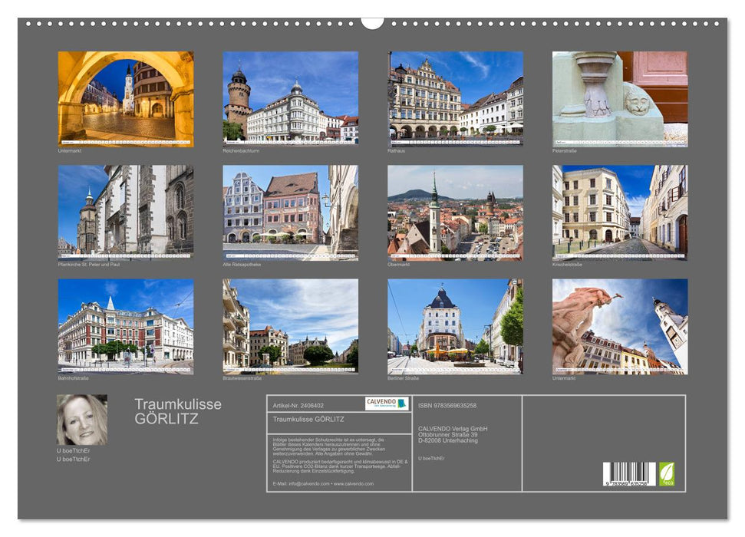Click the Berliner Straße caption
Image resolution: width=745 pixels, height=537 pixels.
pyautogui.click(x=403, y=378)
